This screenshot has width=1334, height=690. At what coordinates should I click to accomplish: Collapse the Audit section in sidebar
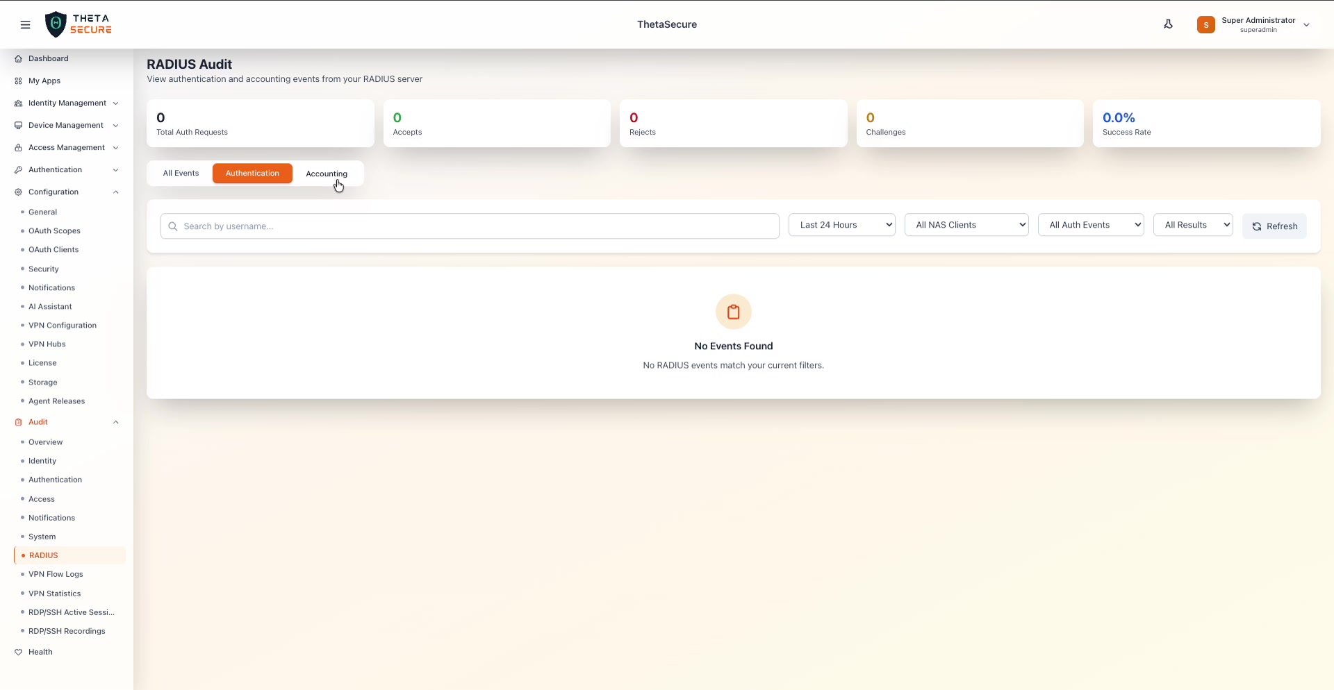tap(115, 422)
